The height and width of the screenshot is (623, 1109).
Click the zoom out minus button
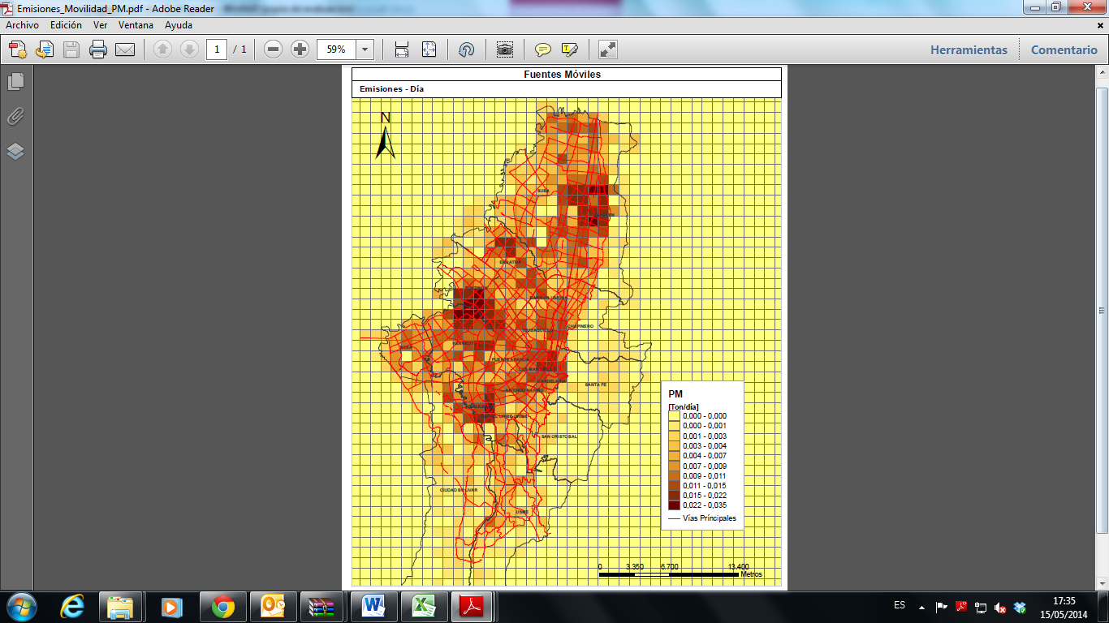tap(274, 49)
